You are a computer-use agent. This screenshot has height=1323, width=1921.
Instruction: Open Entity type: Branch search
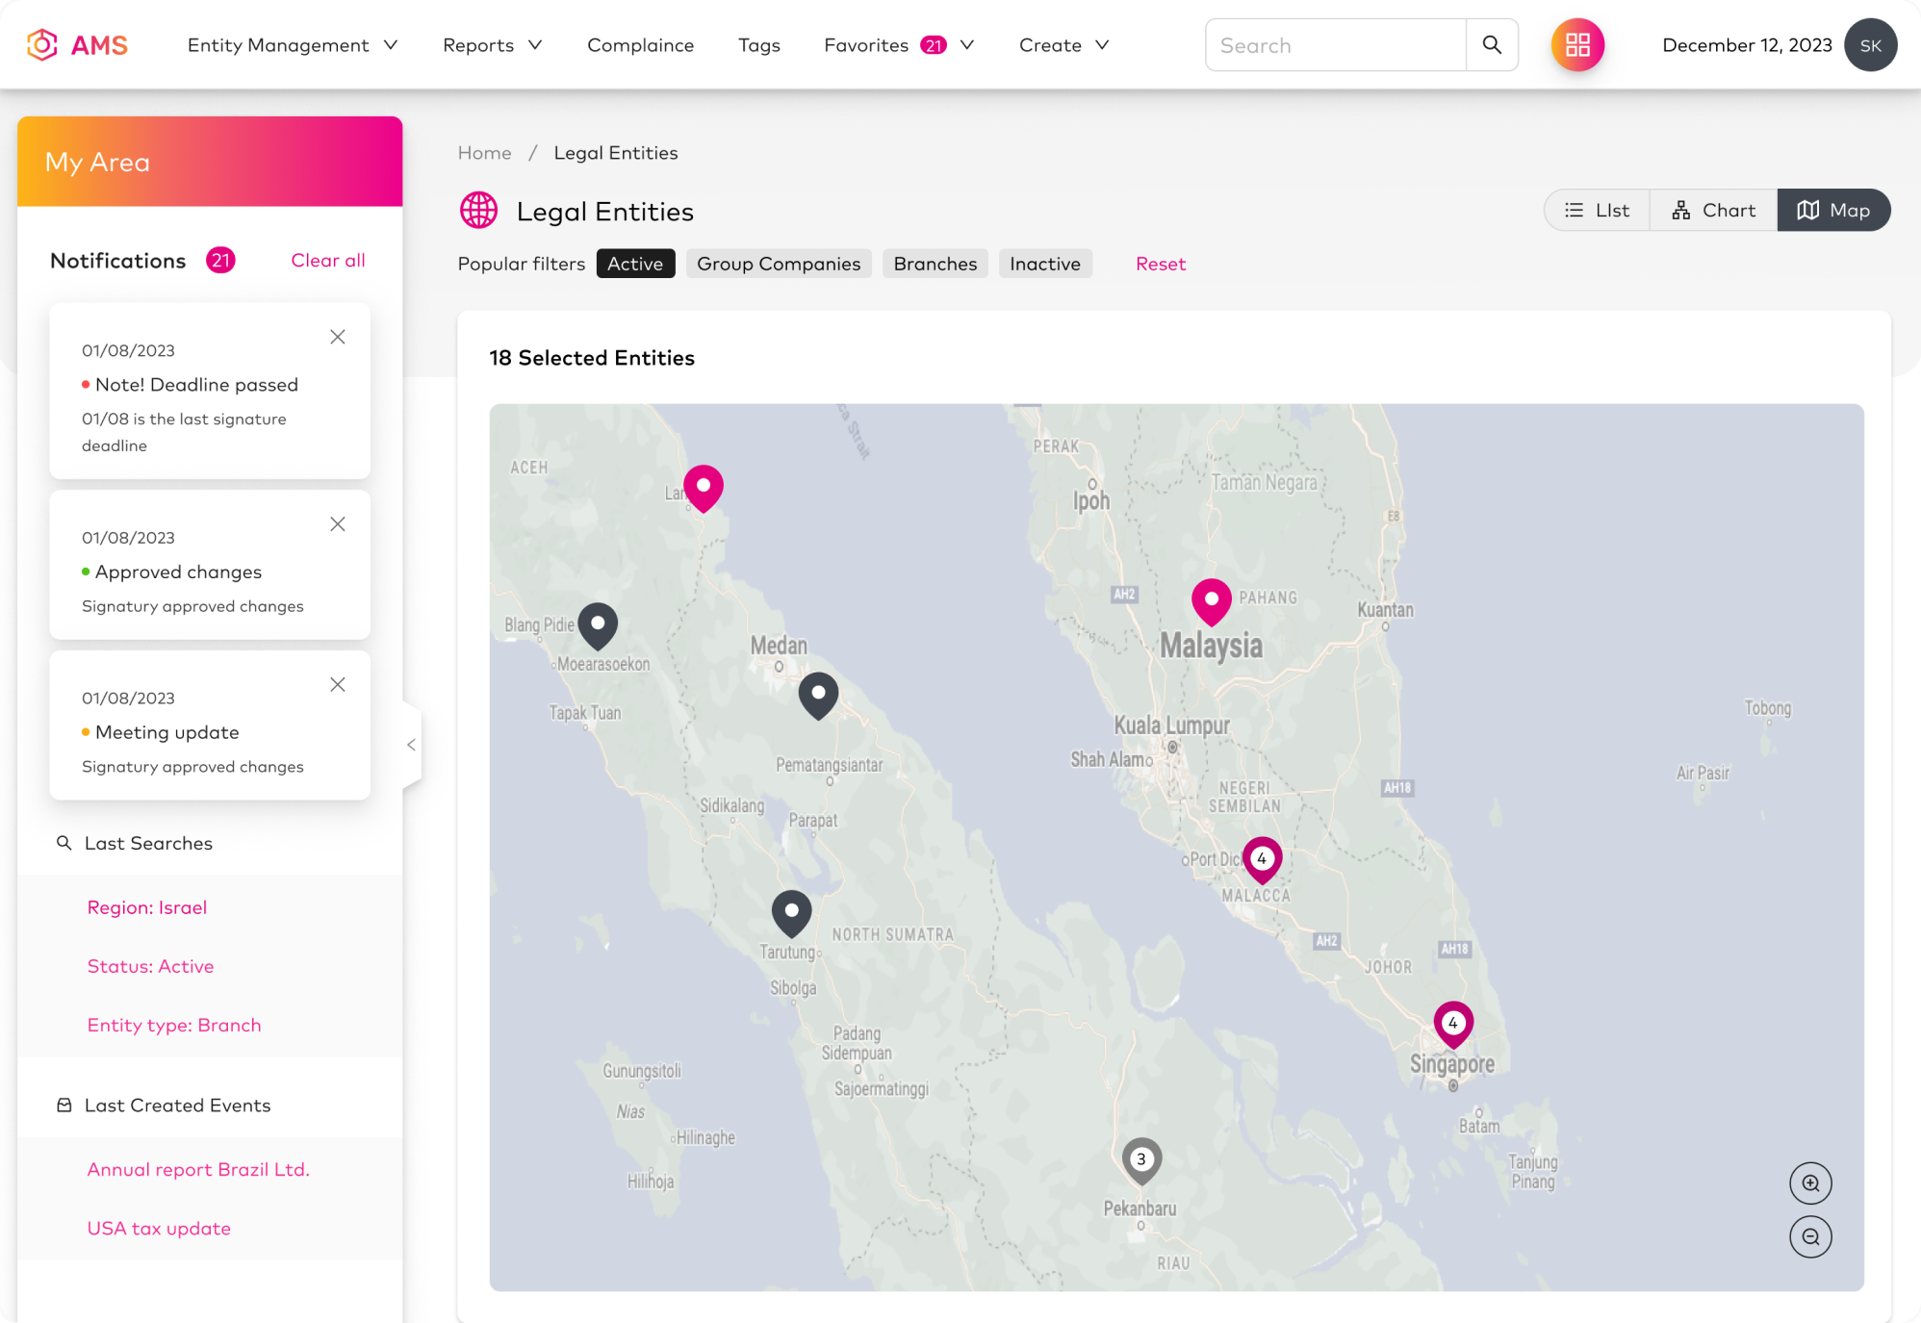tap(174, 1025)
